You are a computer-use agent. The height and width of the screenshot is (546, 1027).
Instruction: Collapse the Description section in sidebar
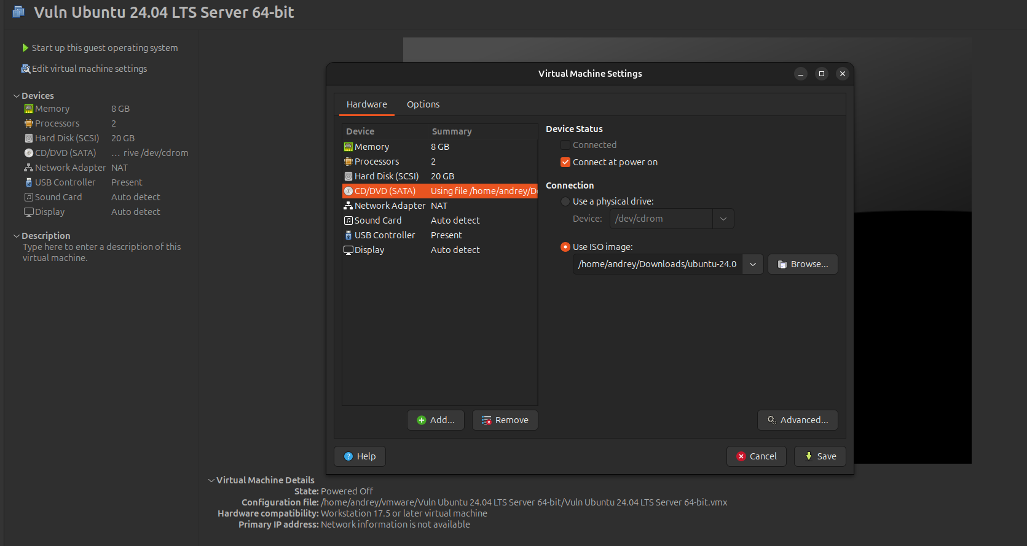[x=17, y=236]
